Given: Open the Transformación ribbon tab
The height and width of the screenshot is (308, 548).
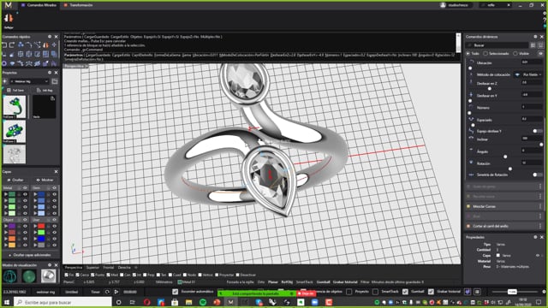Looking at the screenshot, I should [x=79, y=5].
